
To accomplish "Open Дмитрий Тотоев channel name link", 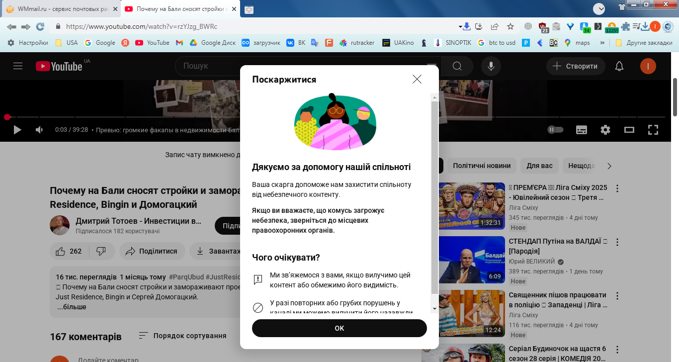I will pyautogui.click(x=139, y=221).
